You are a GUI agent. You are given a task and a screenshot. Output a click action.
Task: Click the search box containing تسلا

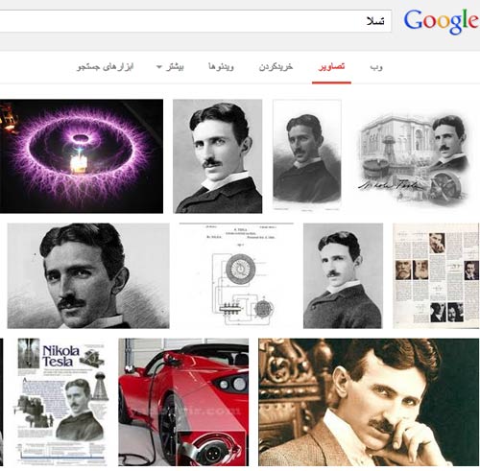pos(195,21)
